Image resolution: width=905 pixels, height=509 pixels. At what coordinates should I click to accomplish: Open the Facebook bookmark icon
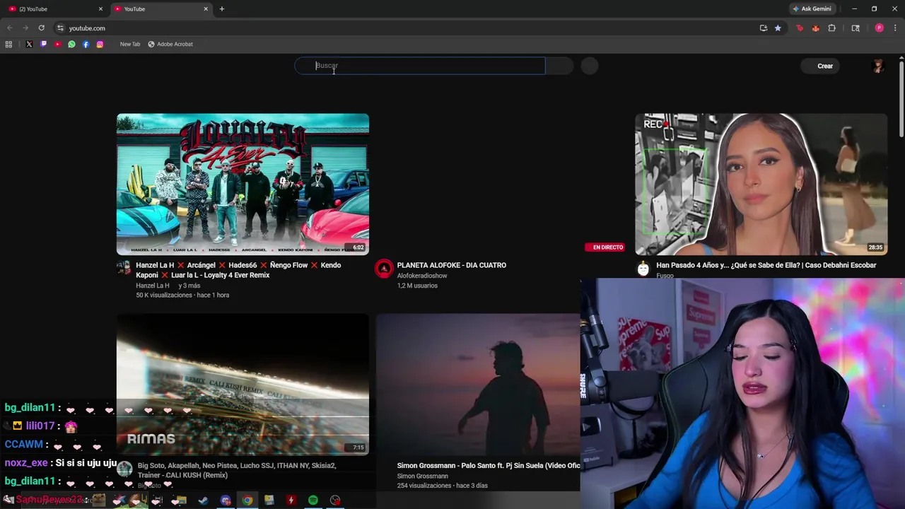click(86, 44)
